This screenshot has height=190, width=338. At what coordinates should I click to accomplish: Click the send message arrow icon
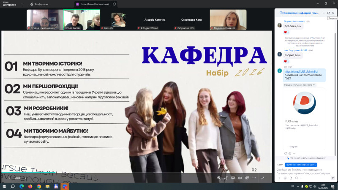click(x=333, y=178)
